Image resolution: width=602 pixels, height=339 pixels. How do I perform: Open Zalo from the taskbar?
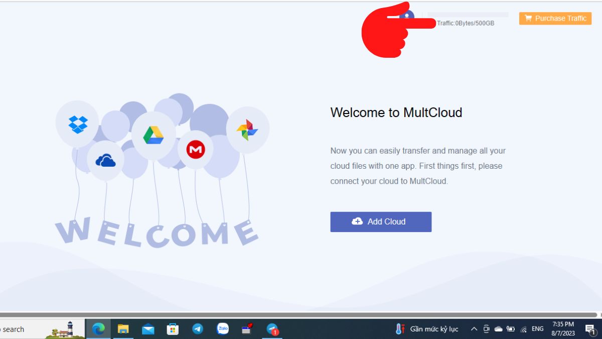coord(222,329)
